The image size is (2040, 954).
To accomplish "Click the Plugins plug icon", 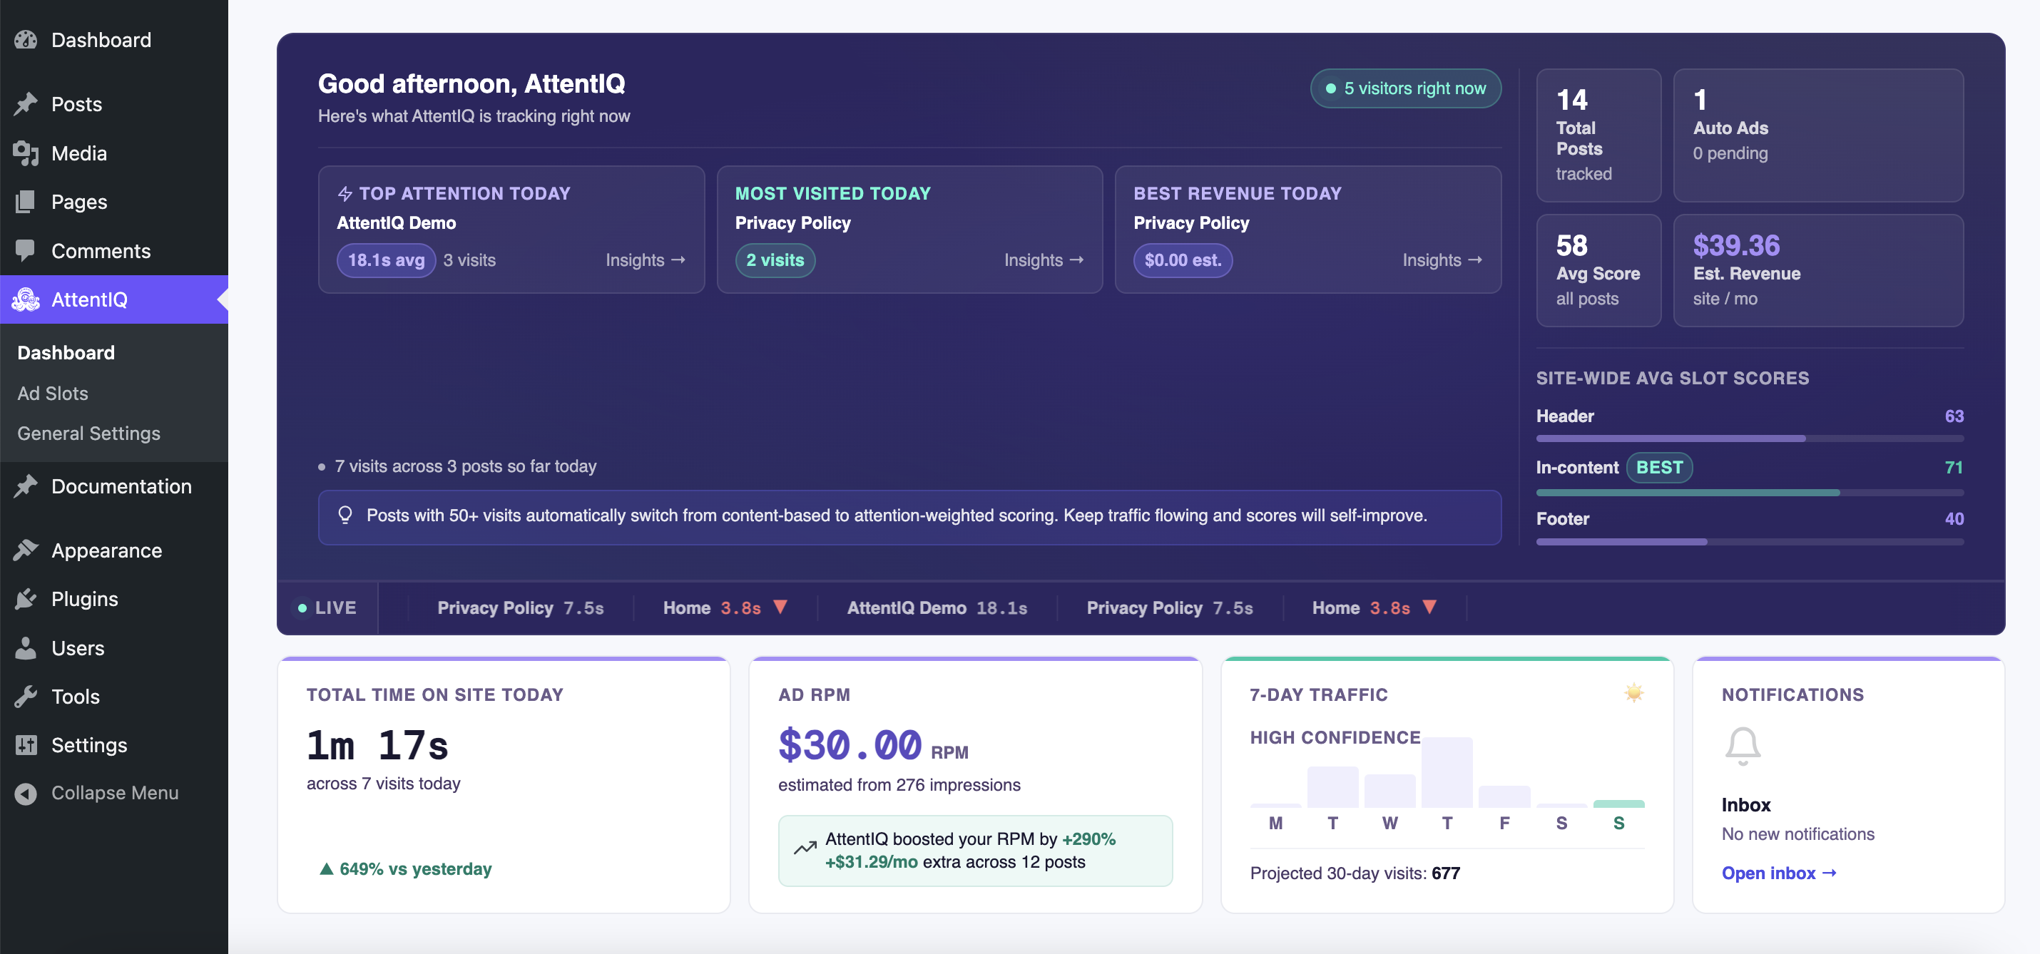I will coord(26,598).
